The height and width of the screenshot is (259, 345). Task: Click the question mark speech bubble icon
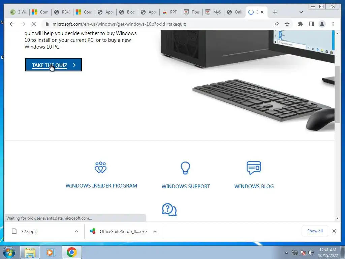(x=169, y=209)
